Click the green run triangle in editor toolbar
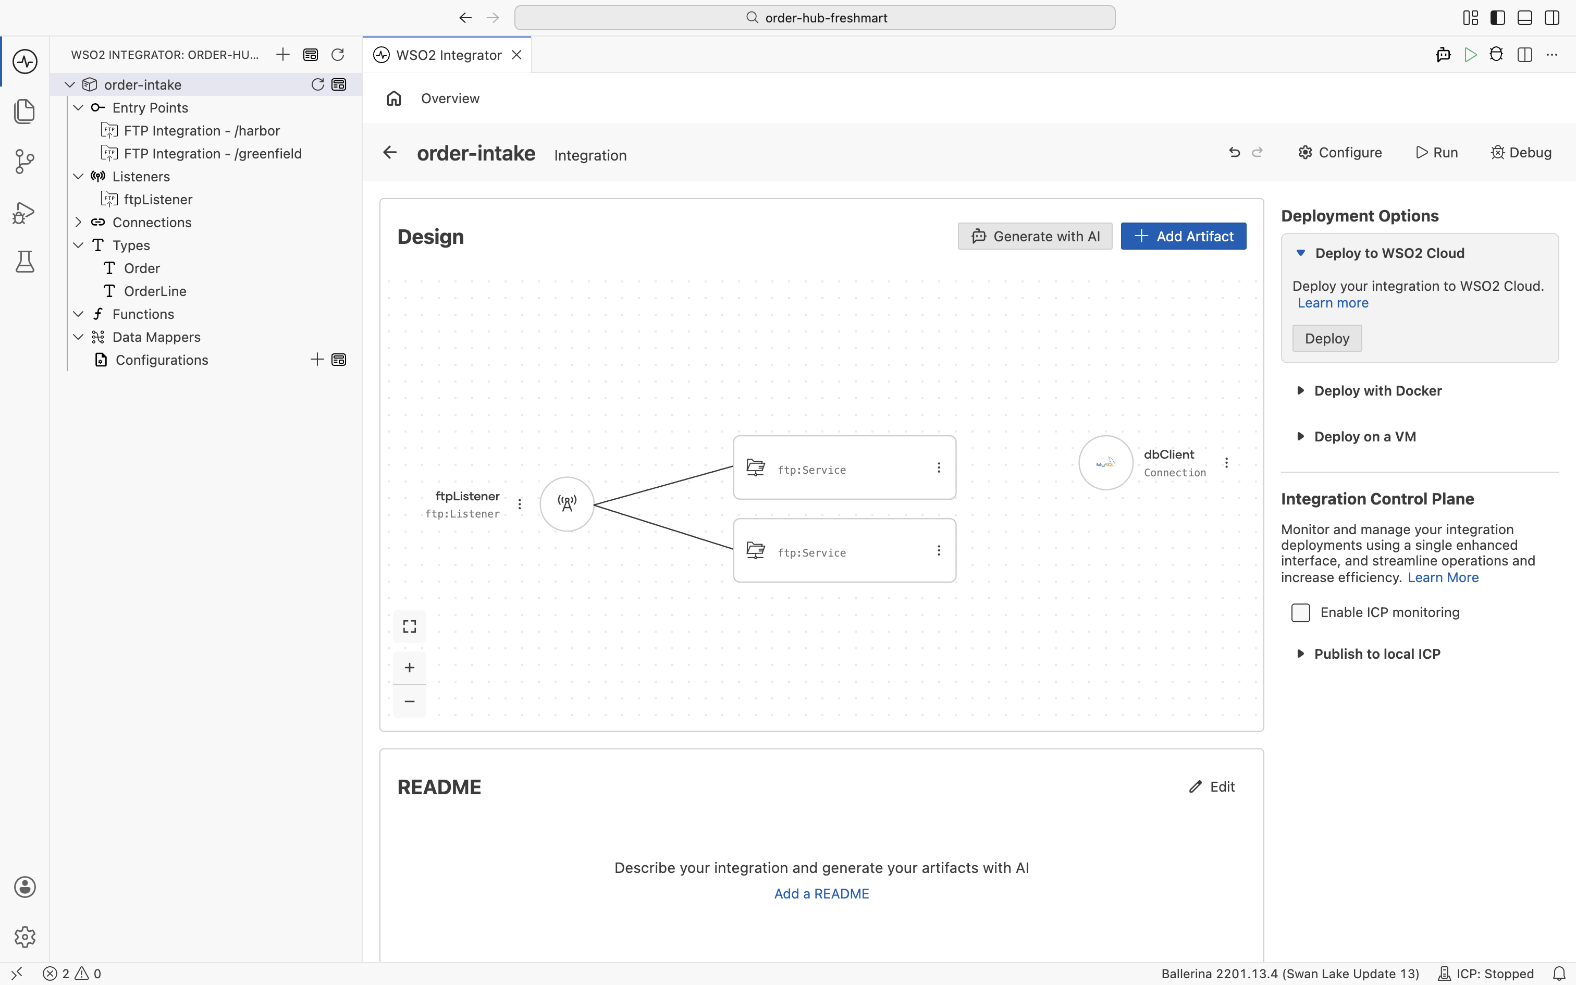 coord(1471,55)
